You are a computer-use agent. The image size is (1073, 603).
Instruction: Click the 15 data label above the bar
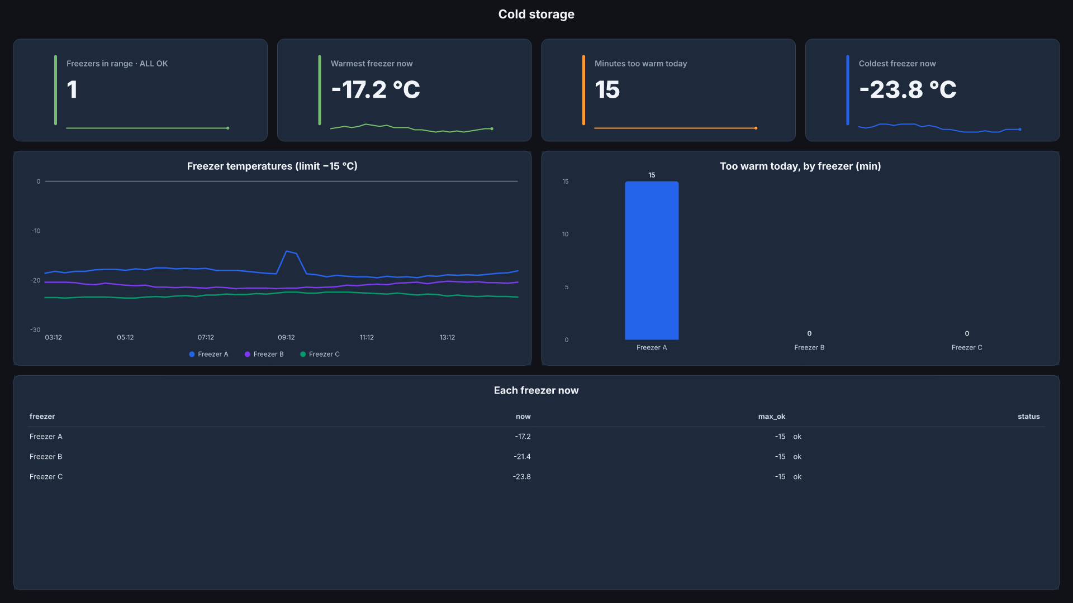(x=652, y=175)
